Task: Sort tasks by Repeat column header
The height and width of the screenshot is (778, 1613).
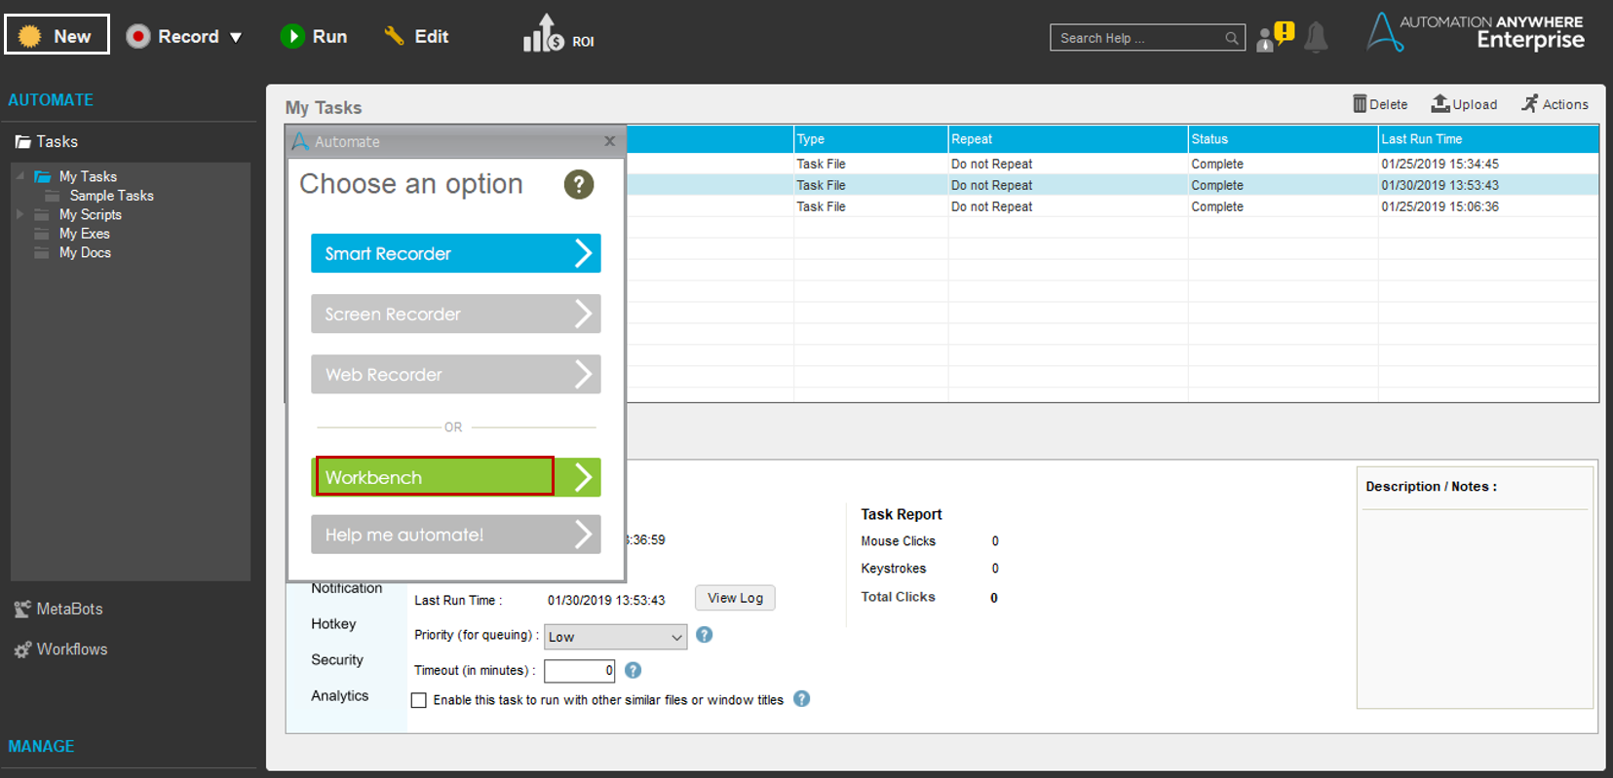Action: [1068, 139]
